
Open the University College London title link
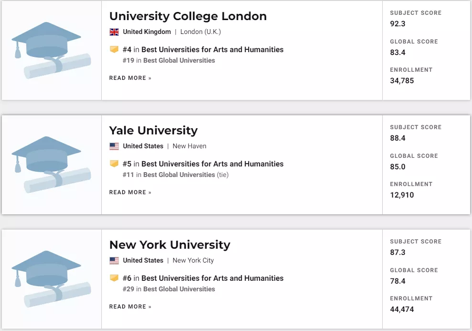pos(188,16)
